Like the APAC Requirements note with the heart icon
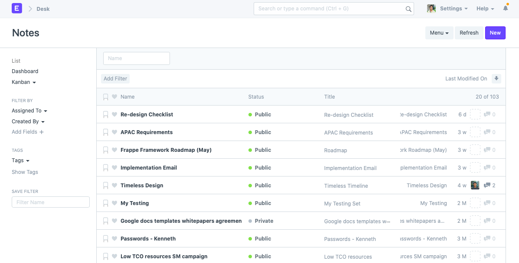This screenshot has height=263, width=519. 114,132
